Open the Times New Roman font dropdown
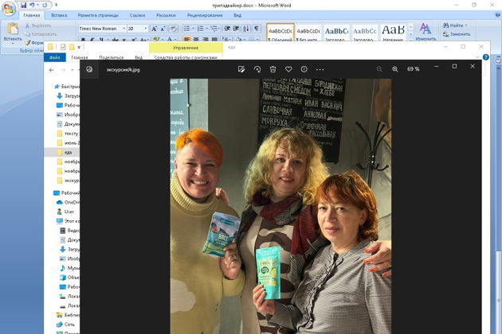The image size is (502, 334). tap(124, 29)
